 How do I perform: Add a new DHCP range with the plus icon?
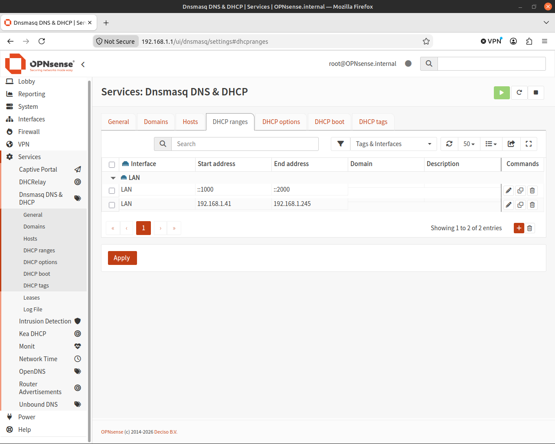click(x=519, y=228)
